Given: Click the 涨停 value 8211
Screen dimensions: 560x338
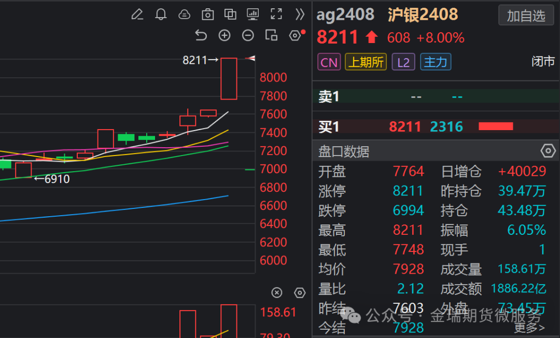Looking at the screenshot, I should 408,191.
